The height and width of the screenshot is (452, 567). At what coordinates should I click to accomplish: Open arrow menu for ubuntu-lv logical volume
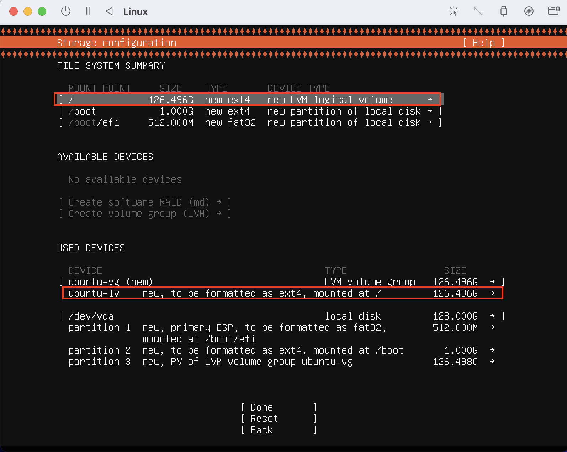(492, 293)
